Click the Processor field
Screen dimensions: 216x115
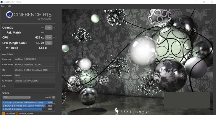35,59
